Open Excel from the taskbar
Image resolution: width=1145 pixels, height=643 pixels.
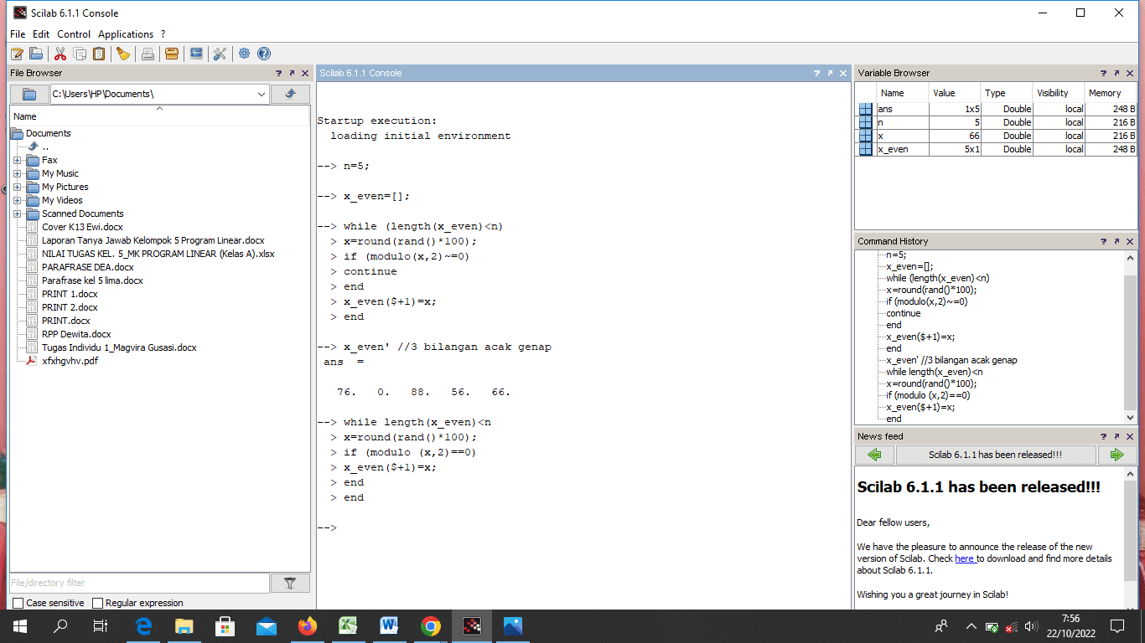(x=349, y=625)
